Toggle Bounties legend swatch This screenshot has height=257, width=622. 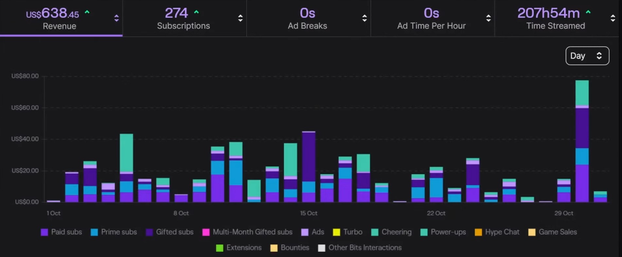pos(274,248)
